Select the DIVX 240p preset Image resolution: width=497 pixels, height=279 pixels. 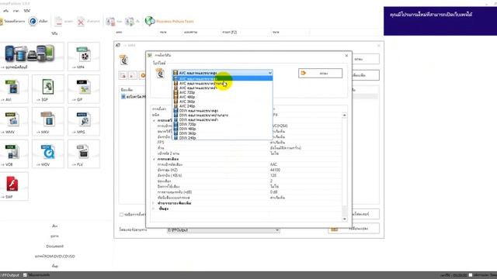click(223, 138)
